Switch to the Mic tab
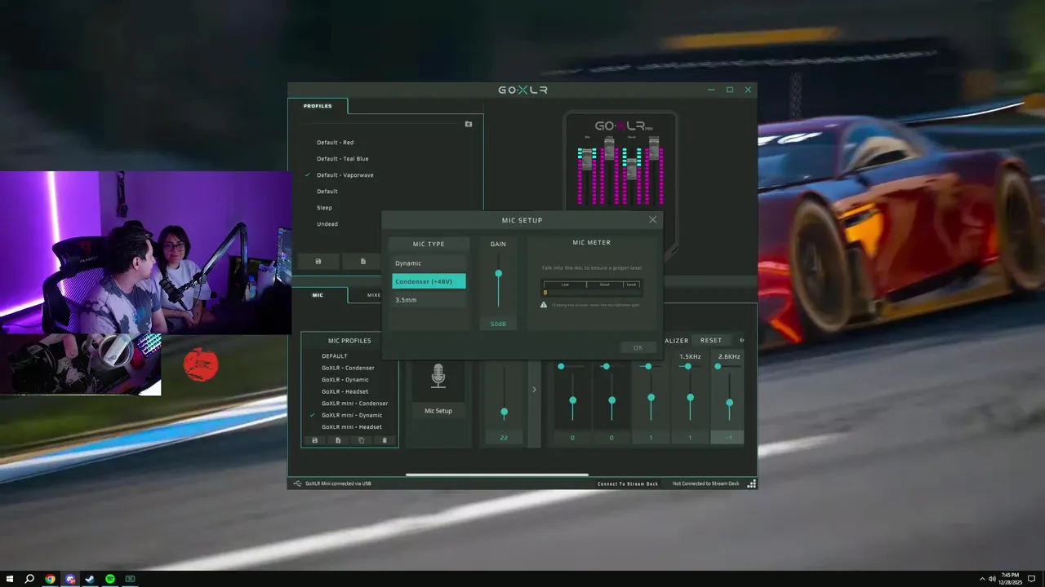1045x587 pixels. click(318, 295)
